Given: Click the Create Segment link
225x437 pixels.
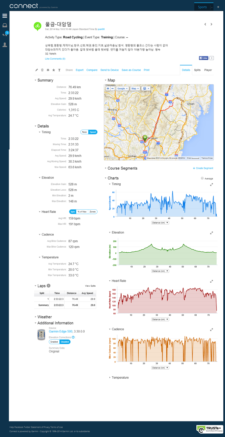Looking at the screenshot, I should tap(203, 168).
